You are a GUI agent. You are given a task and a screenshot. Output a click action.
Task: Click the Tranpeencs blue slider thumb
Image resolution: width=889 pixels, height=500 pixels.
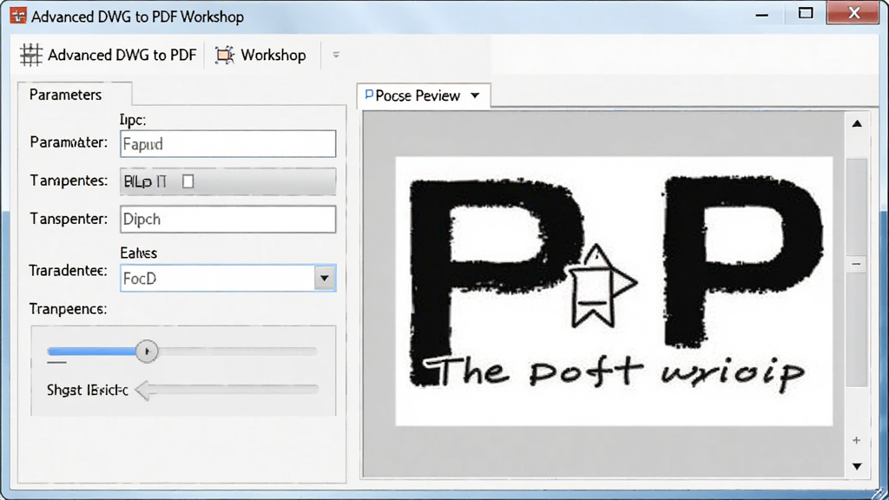pyautogui.click(x=147, y=352)
